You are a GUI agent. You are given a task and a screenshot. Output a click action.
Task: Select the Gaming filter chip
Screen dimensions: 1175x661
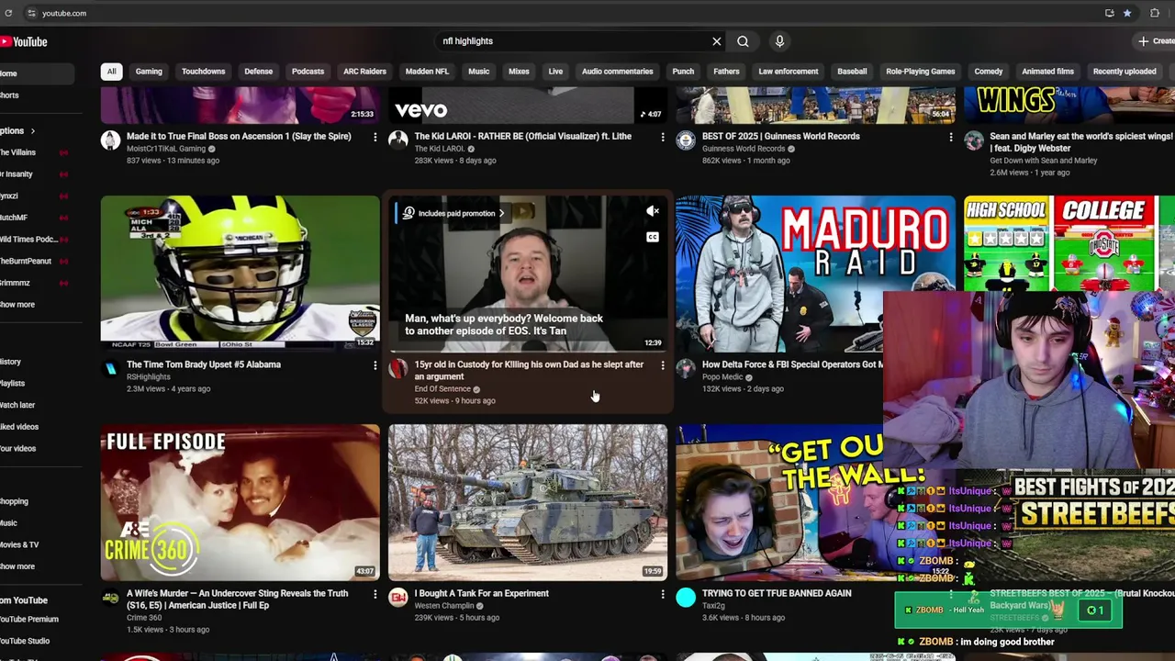click(149, 72)
